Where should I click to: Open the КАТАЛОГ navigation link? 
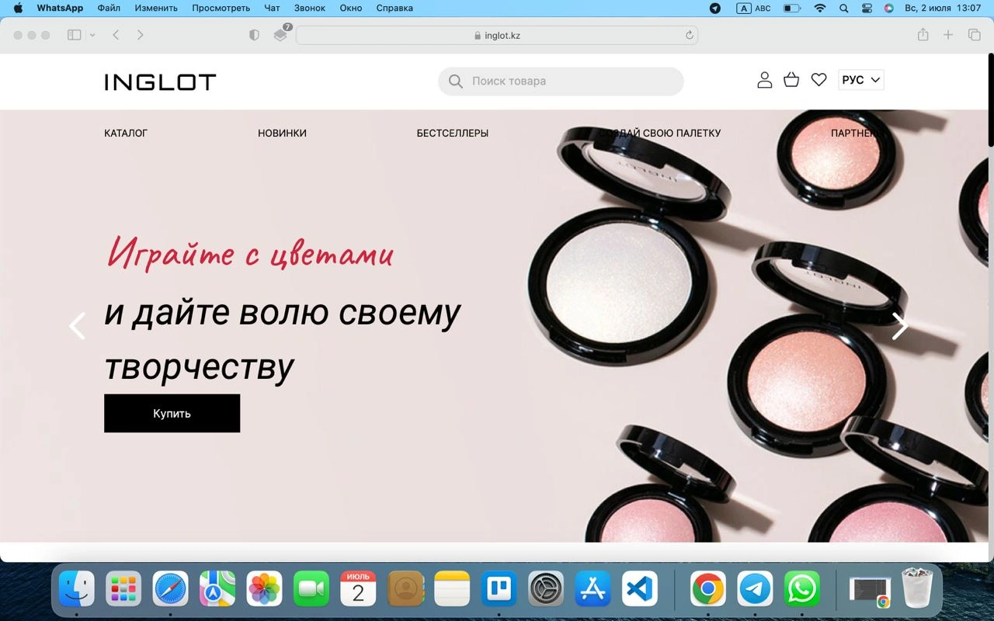pyautogui.click(x=126, y=134)
